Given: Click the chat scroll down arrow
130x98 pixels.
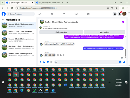Looking at the screenshot, I should [x=125, y=58].
